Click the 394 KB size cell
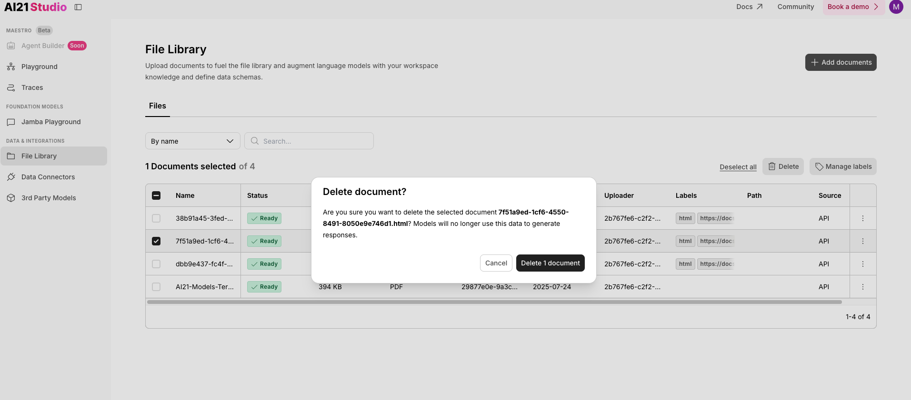Viewport: 911px width, 400px height. click(x=330, y=287)
